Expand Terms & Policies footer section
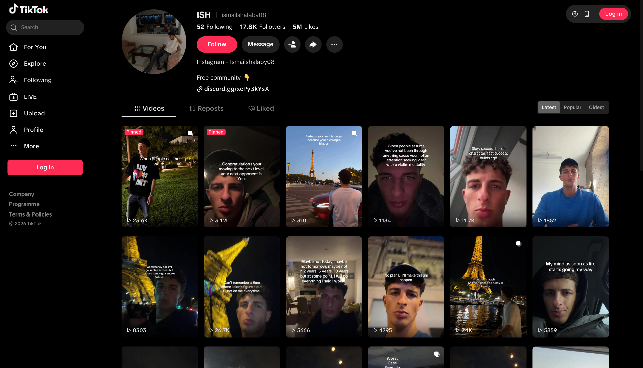 point(30,214)
